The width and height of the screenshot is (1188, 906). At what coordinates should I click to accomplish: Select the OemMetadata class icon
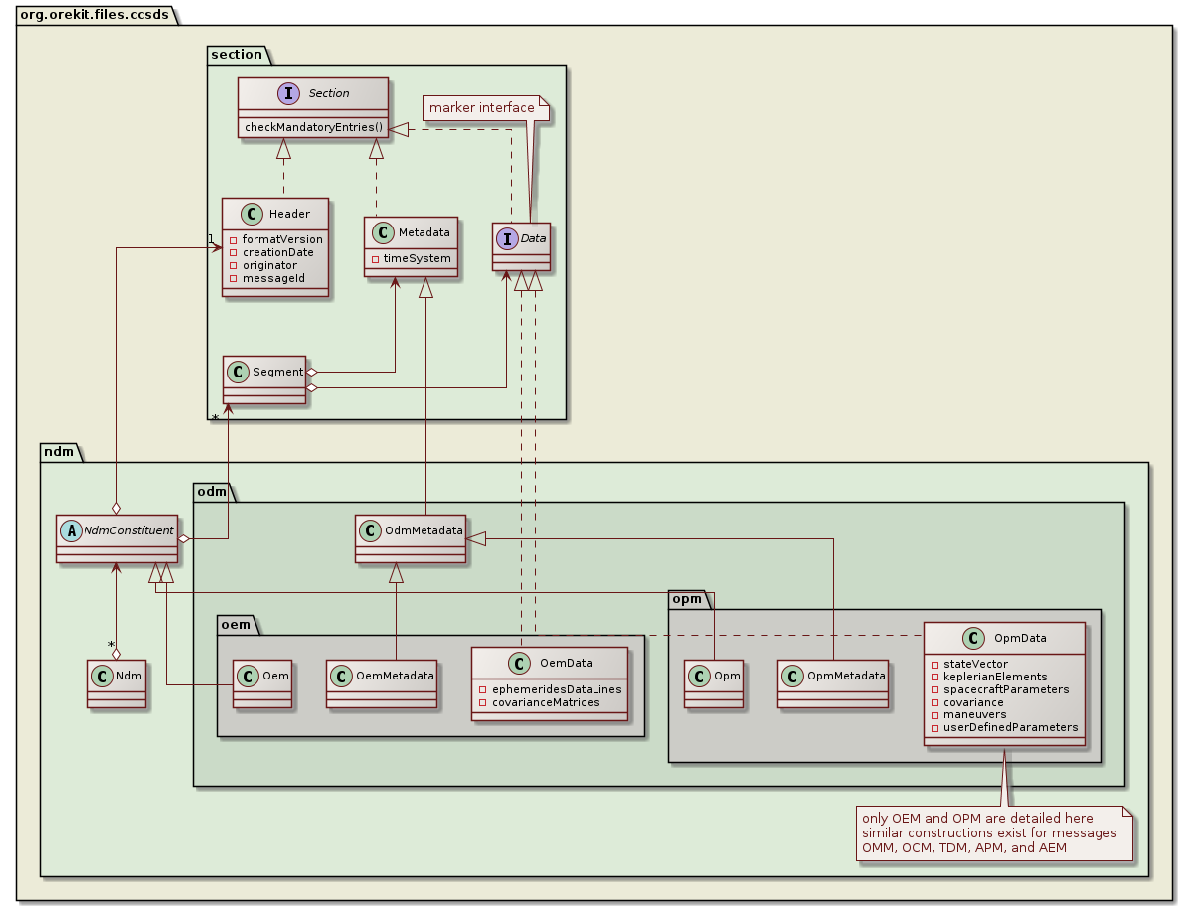point(339,677)
